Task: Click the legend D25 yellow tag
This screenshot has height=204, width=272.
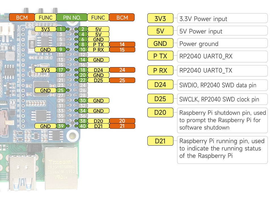Action: click(x=160, y=99)
